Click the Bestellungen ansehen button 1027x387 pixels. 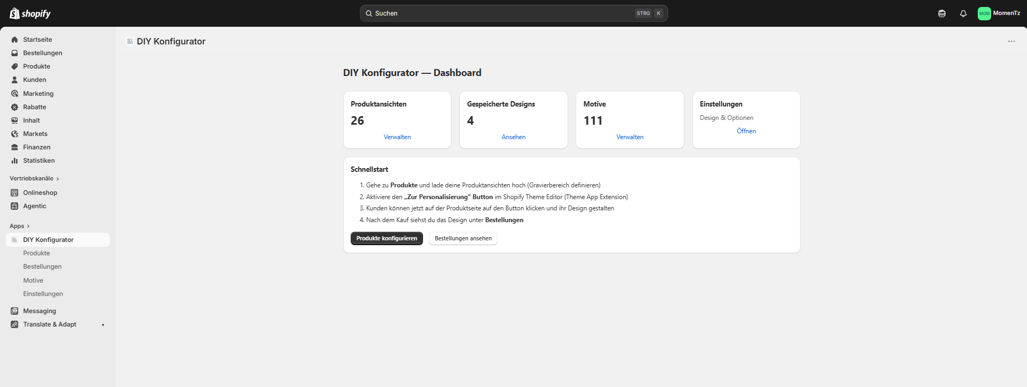[x=463, y=238]
